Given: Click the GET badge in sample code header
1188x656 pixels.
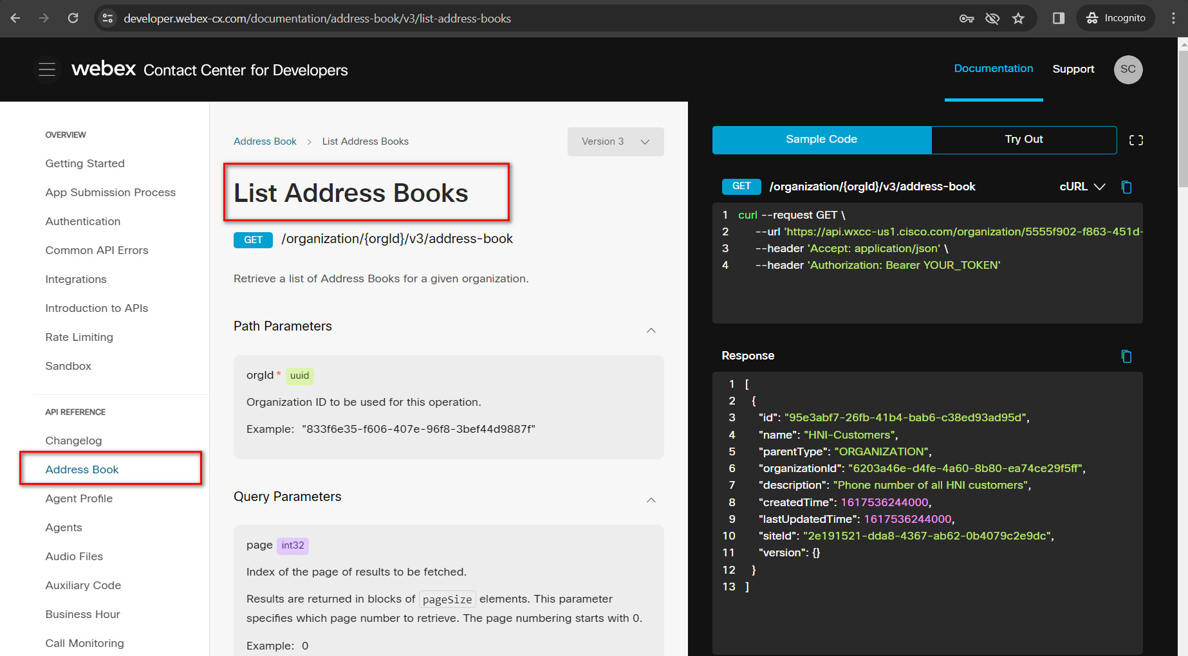Looking at the screenshot, I should (x=741, y=186).
